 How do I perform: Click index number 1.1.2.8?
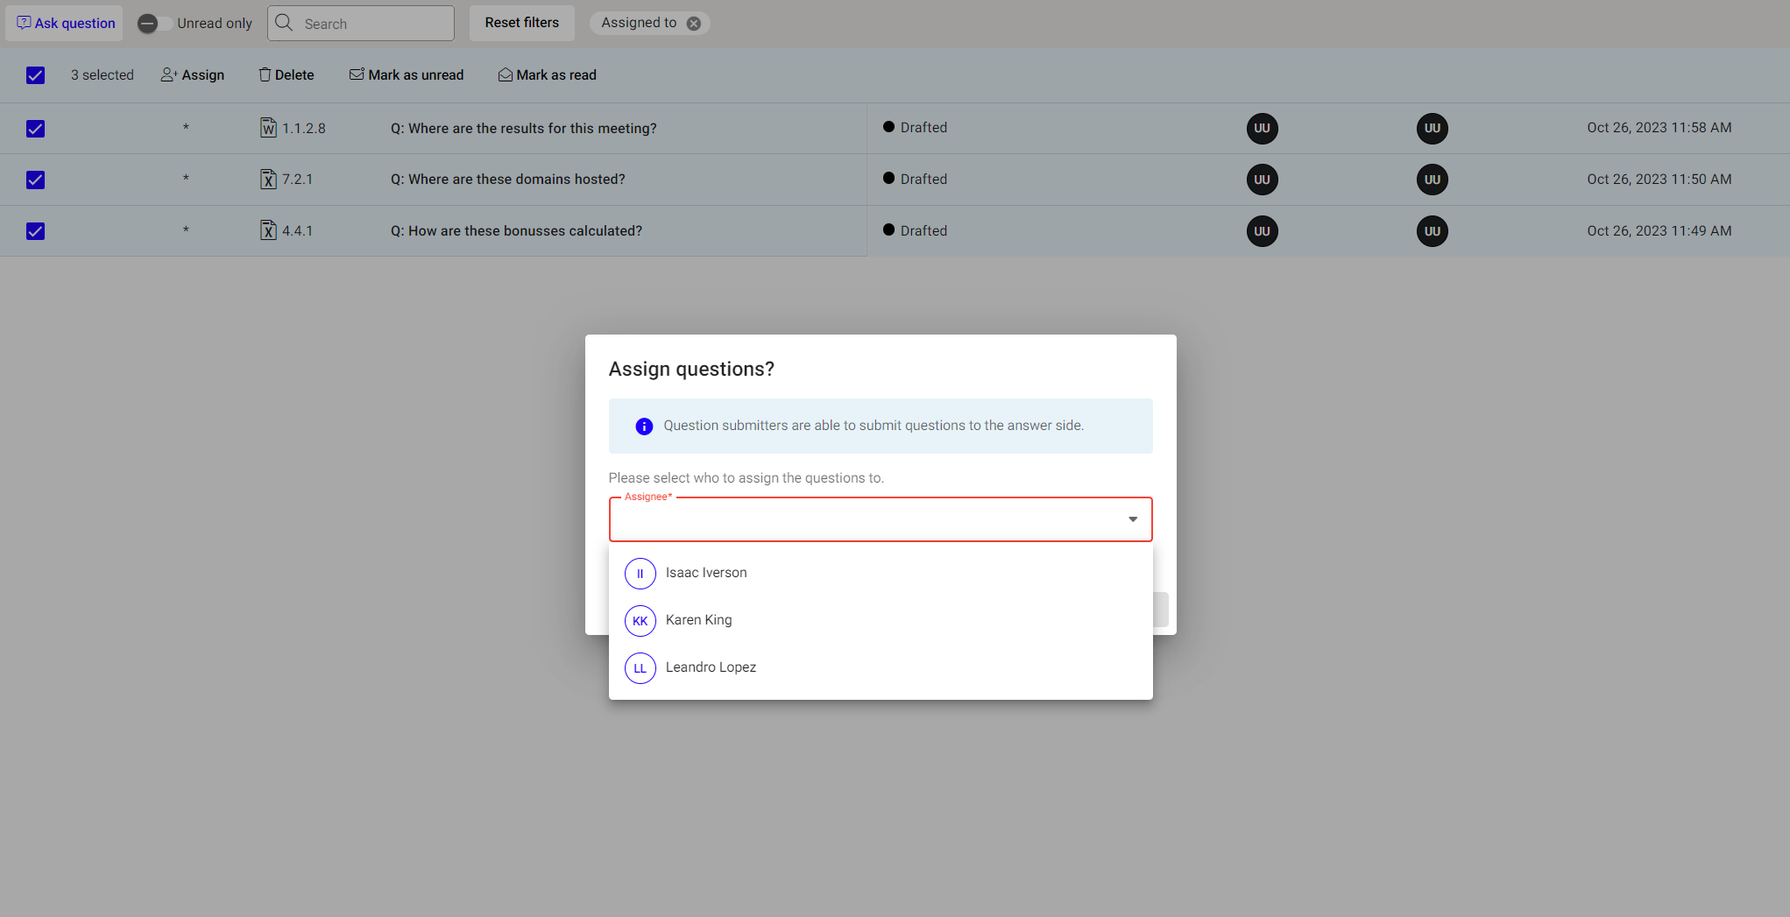click(304, 129)
